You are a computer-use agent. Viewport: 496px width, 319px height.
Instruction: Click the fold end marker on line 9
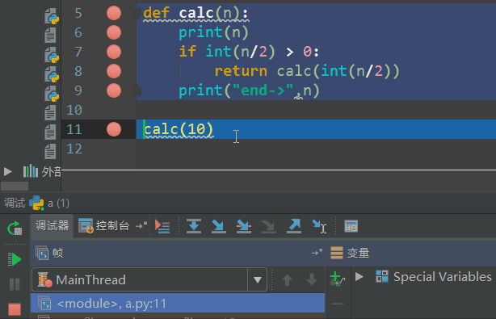tap(136, 90)
